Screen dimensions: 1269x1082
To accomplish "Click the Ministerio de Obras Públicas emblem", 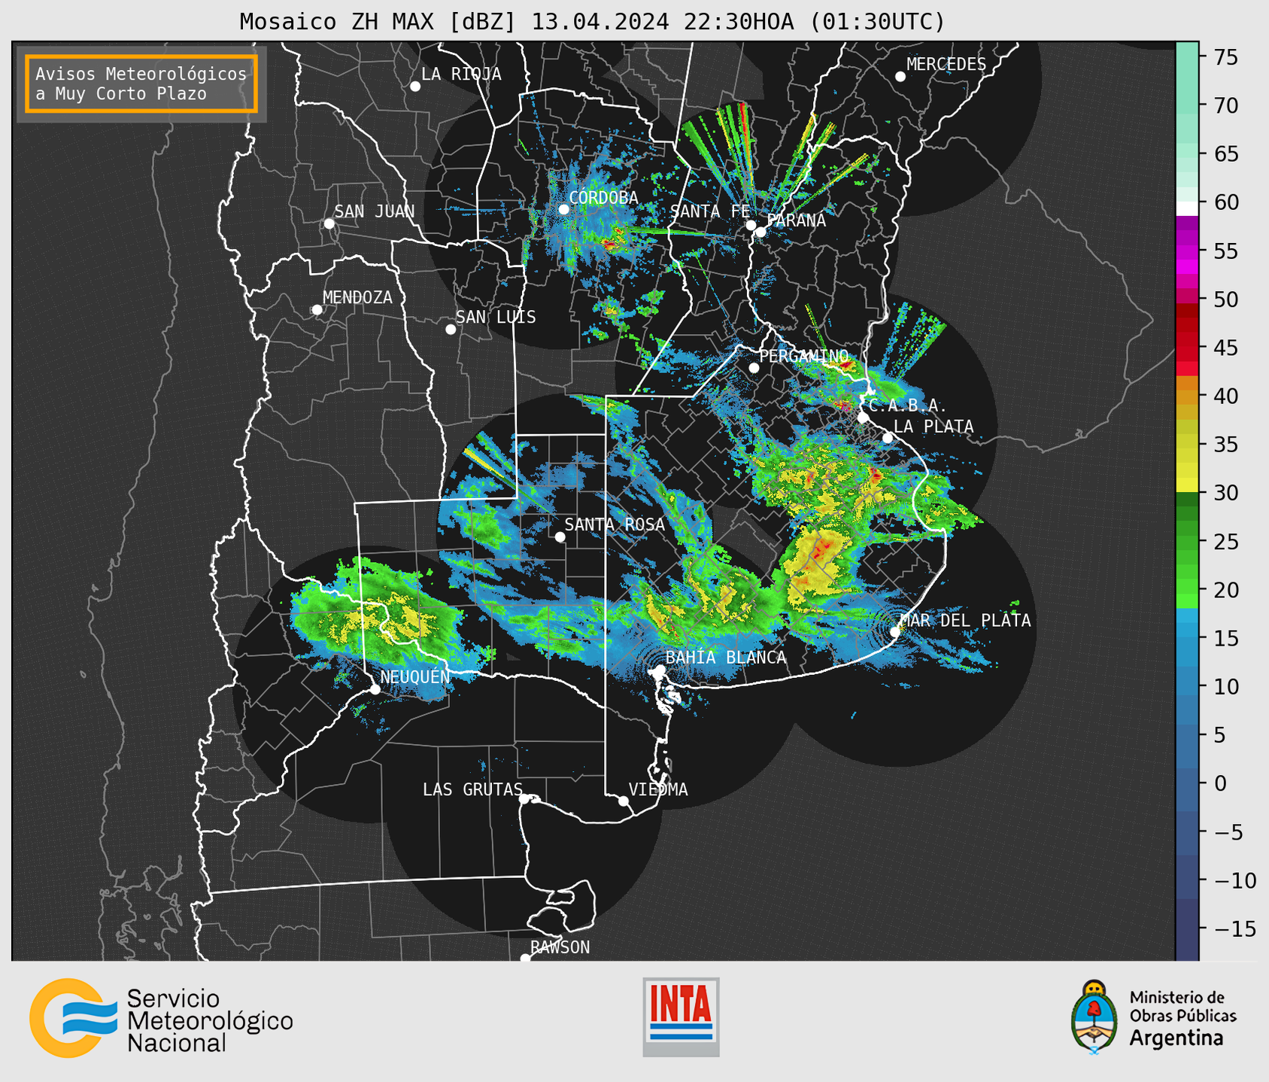I will pyautogui.click(x=1094, y=1016).
